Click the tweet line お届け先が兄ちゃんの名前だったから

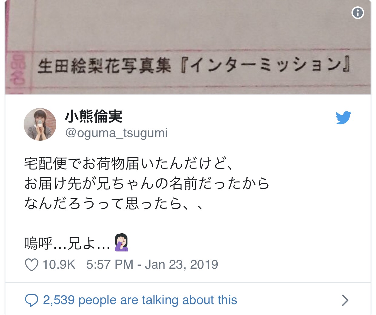click(x=147, y=184)
